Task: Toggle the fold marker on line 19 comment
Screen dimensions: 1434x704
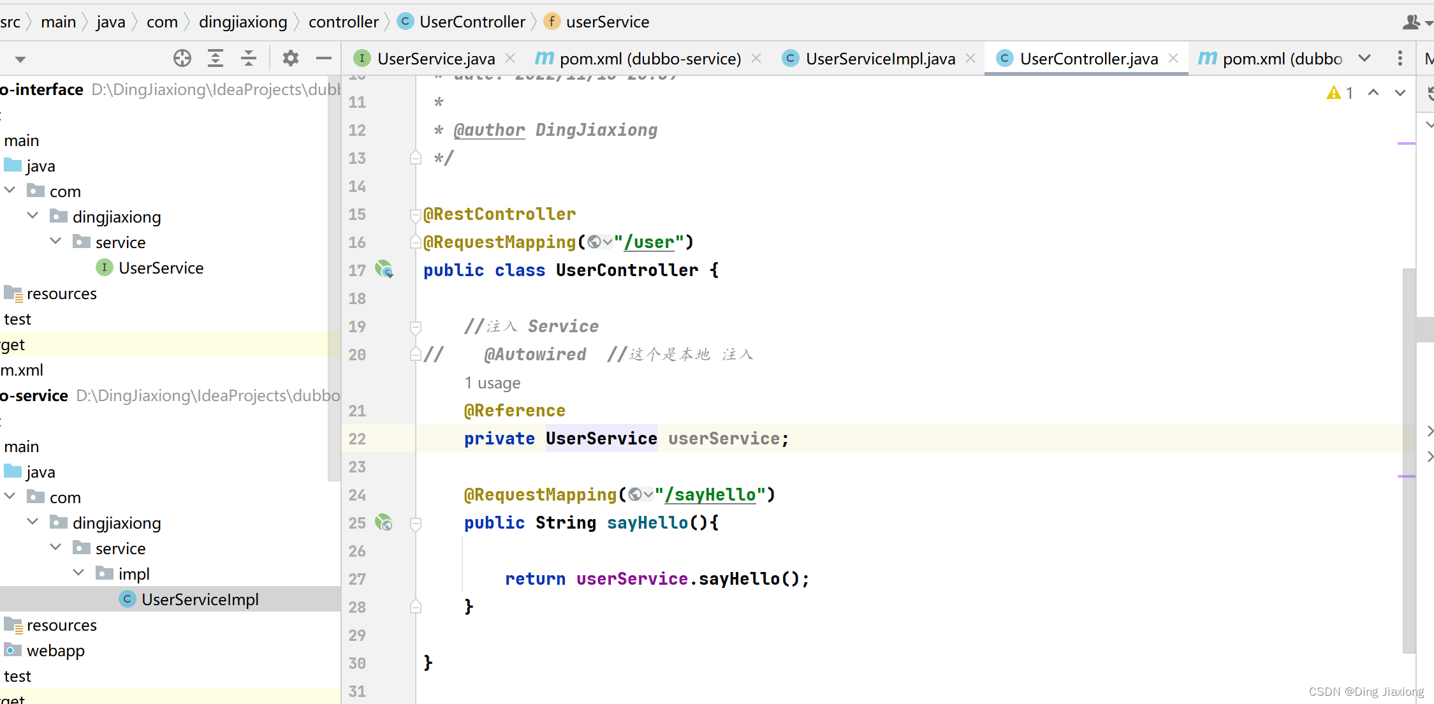Action: (416, 327)
